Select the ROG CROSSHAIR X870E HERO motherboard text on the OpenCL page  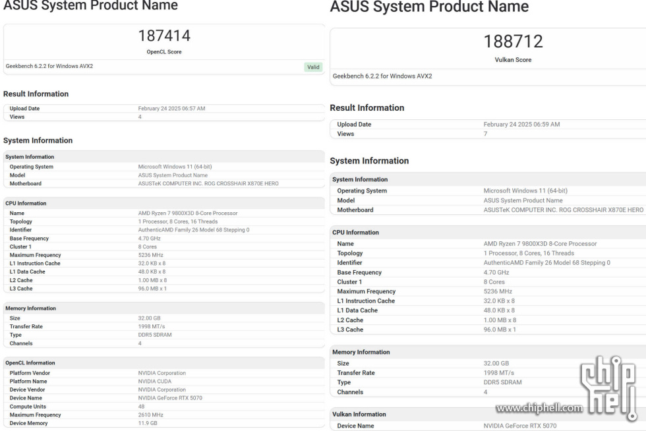point(241,184)
